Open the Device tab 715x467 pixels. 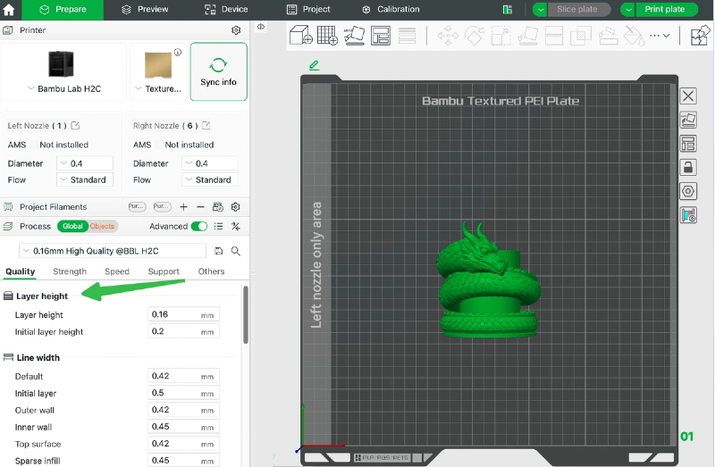coord(226,10)
